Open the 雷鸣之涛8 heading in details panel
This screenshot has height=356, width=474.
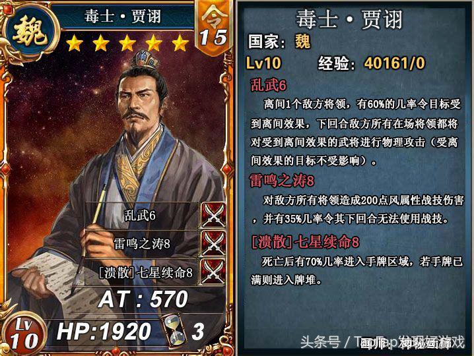coord(282,181)
